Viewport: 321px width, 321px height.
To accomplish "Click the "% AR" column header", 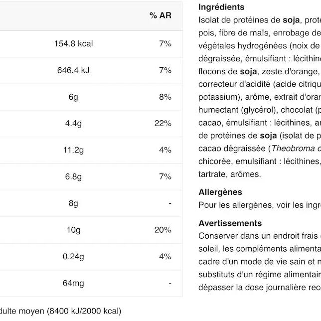I will tap(160, 15).
